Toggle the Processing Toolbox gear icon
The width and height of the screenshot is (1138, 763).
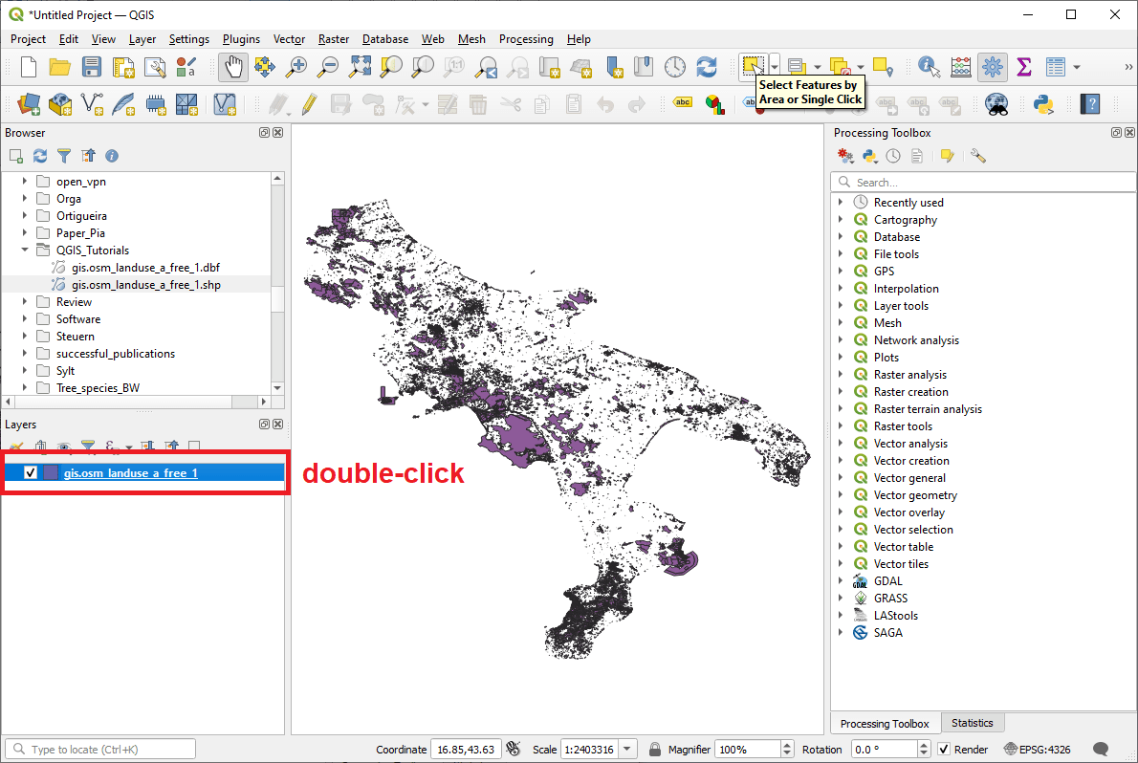tap(992, 67)
